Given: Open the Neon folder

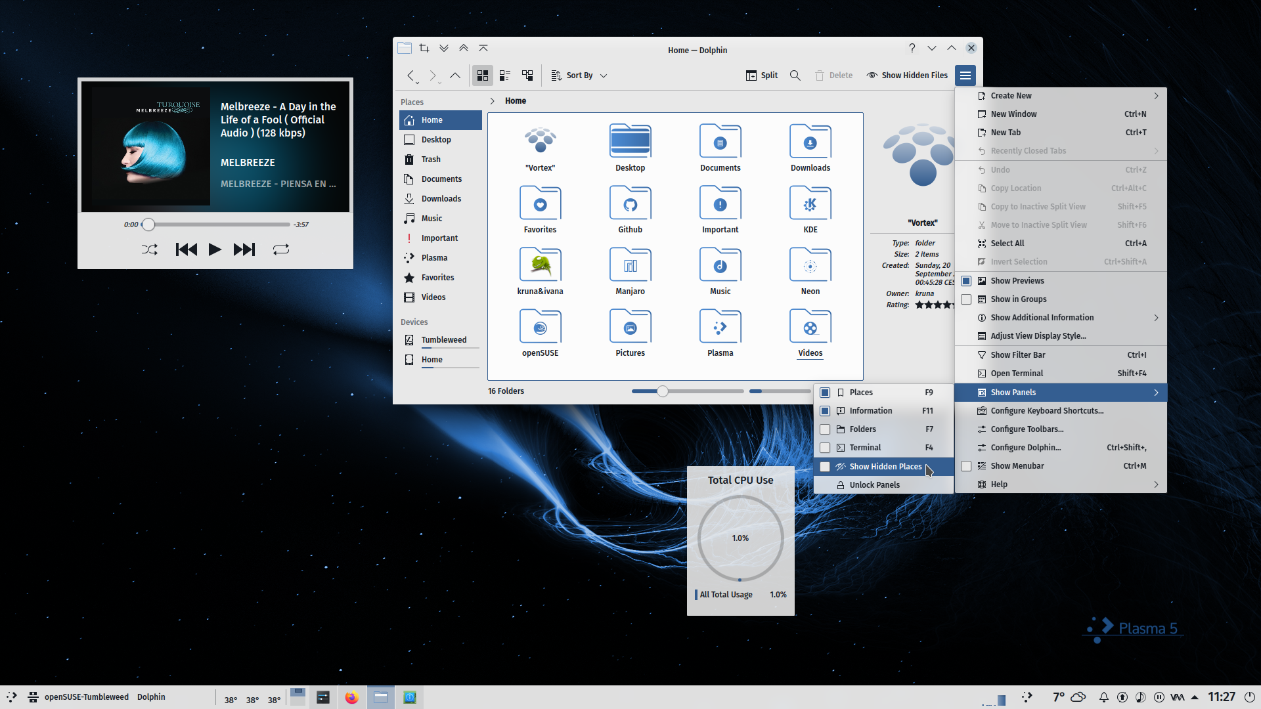Looking at the screenshot, I should click(810, 271).
